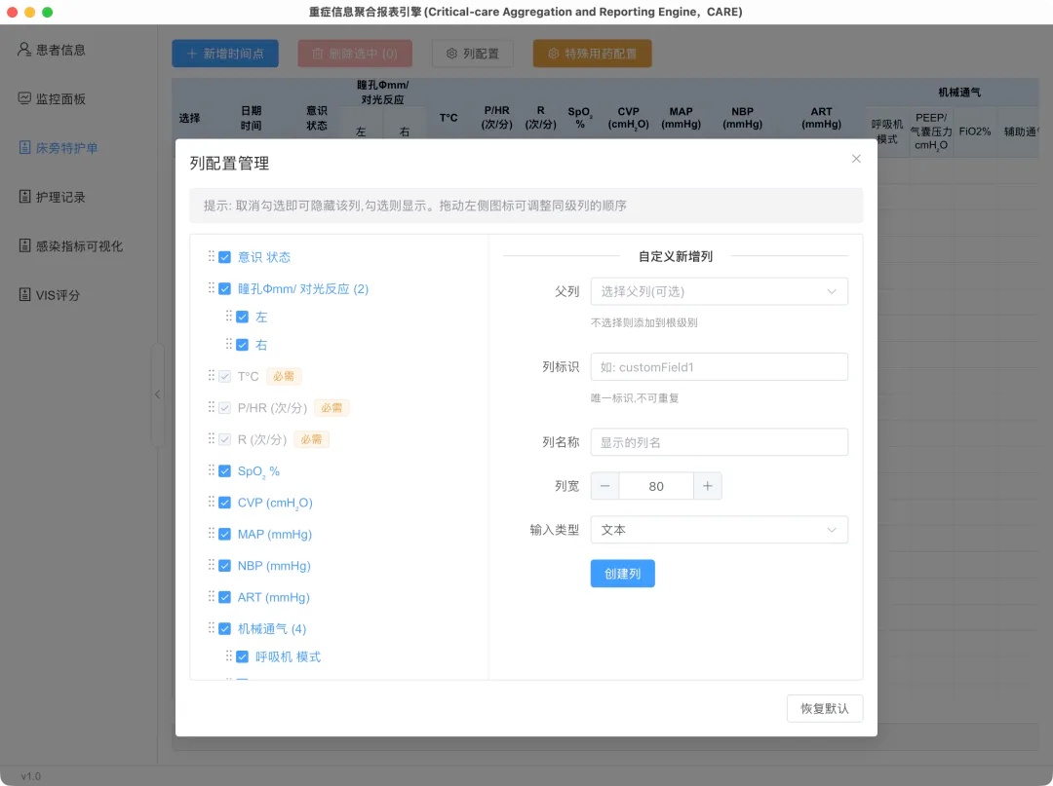
Task: Click the macOS yellow minimize window button
Action: [x=29, y=12]
